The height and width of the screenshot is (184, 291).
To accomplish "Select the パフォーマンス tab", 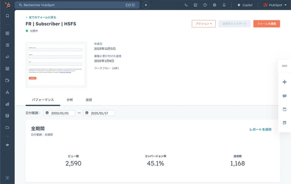I will tap(43, 100).
